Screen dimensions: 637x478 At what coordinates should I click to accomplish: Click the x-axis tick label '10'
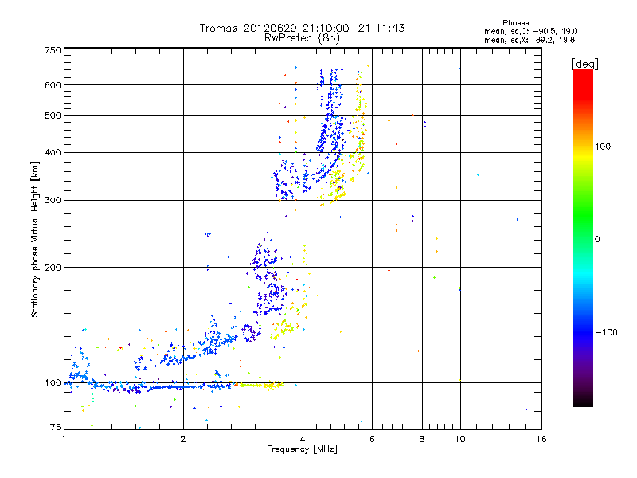(460, 439)
